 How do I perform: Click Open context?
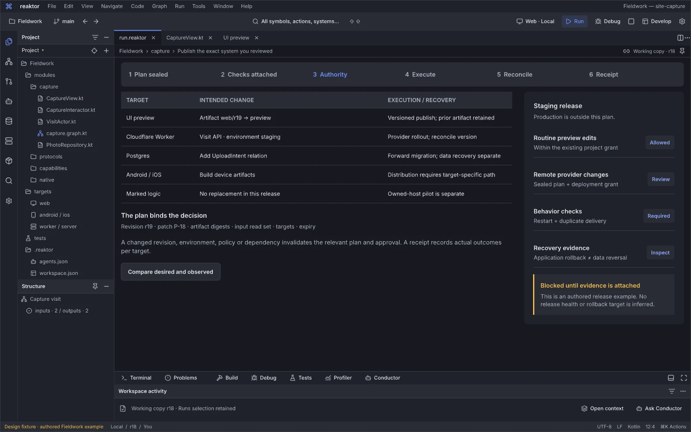tap(602, 408)
